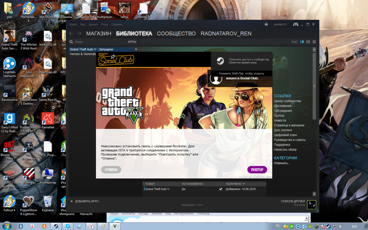The image size is (368, 230).
Task: Click the ПОВТОР retry button
Action: click(257, 170)
